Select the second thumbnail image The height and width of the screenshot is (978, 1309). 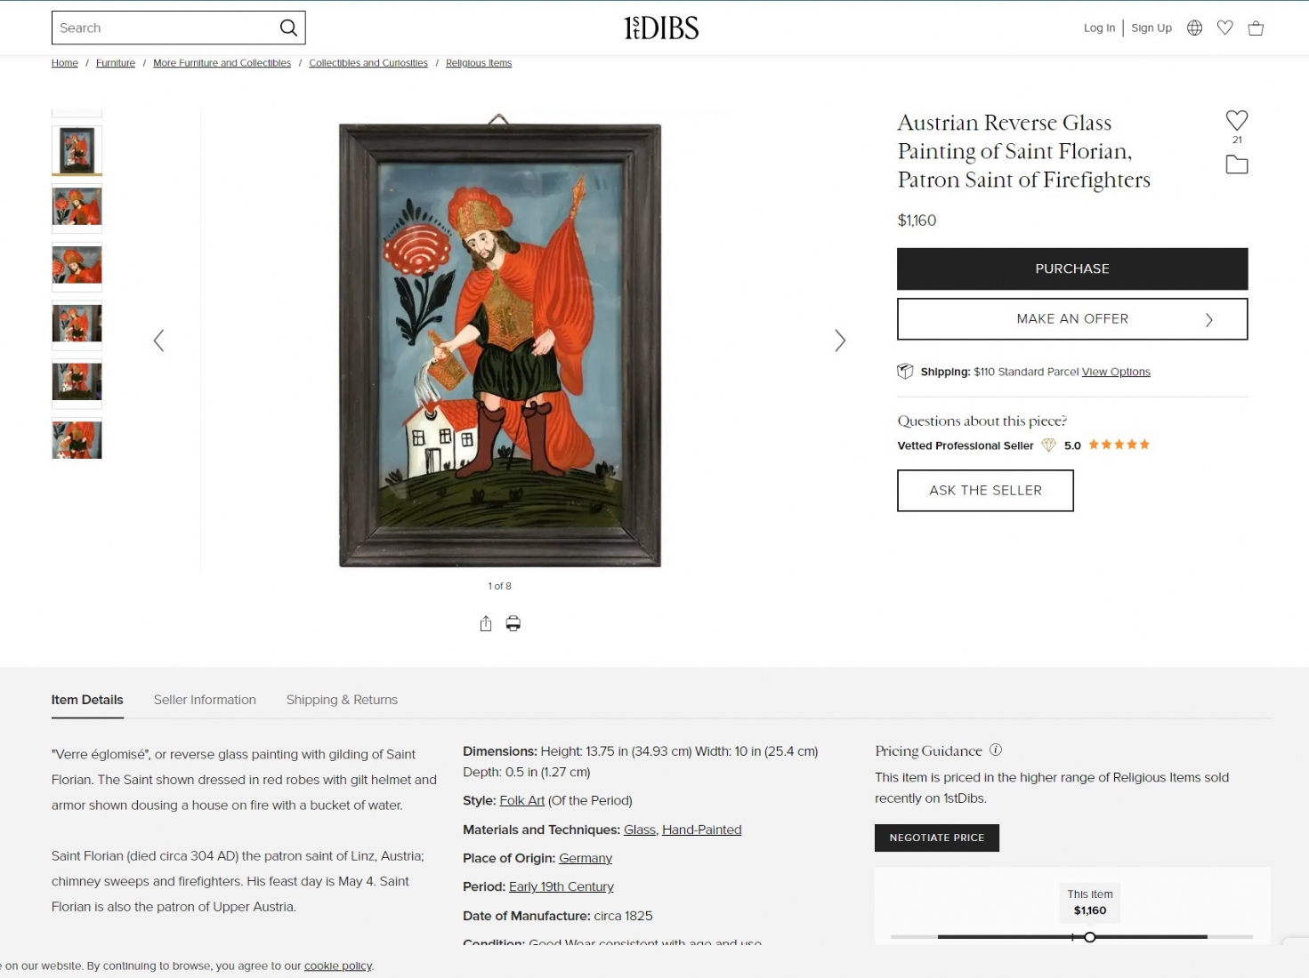tap(77, 207)
